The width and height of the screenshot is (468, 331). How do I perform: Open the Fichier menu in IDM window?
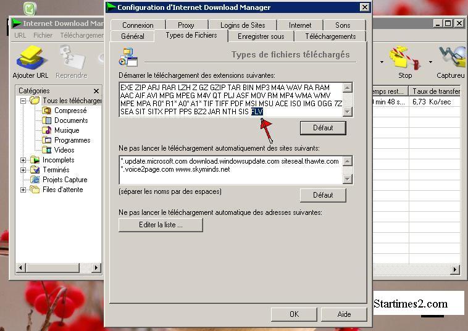tap(43, 35)
